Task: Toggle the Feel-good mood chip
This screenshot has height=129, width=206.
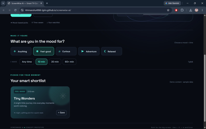Action: tap(44, 51)
